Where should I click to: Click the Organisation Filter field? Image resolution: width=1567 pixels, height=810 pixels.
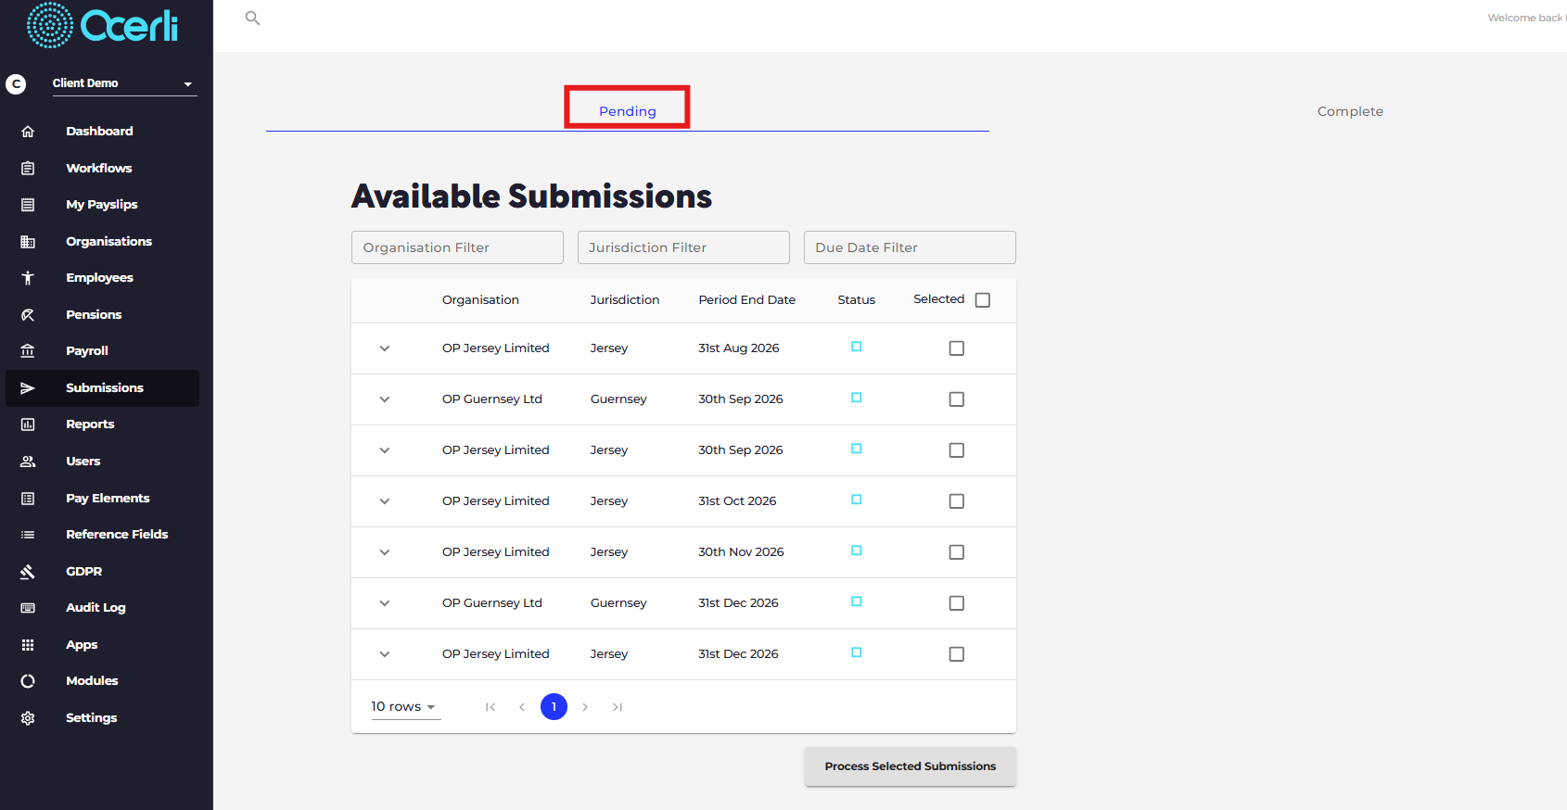pos(457,247)
